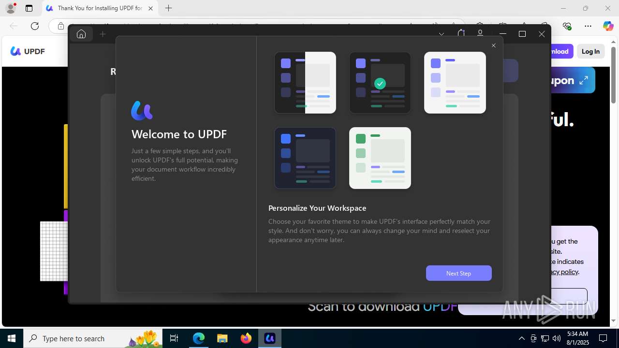Open the volume control in system tray
This screenshot has width=619, height=348.
pyautogui.click(x=556, y=338)
